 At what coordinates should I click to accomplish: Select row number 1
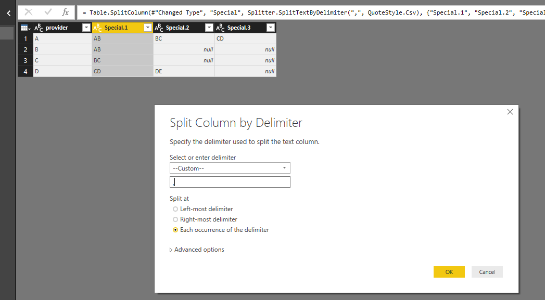[x=26, y=38]
